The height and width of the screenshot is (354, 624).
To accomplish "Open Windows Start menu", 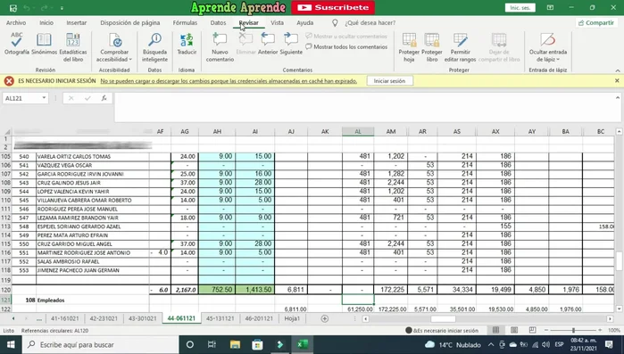I will [11, 344].
